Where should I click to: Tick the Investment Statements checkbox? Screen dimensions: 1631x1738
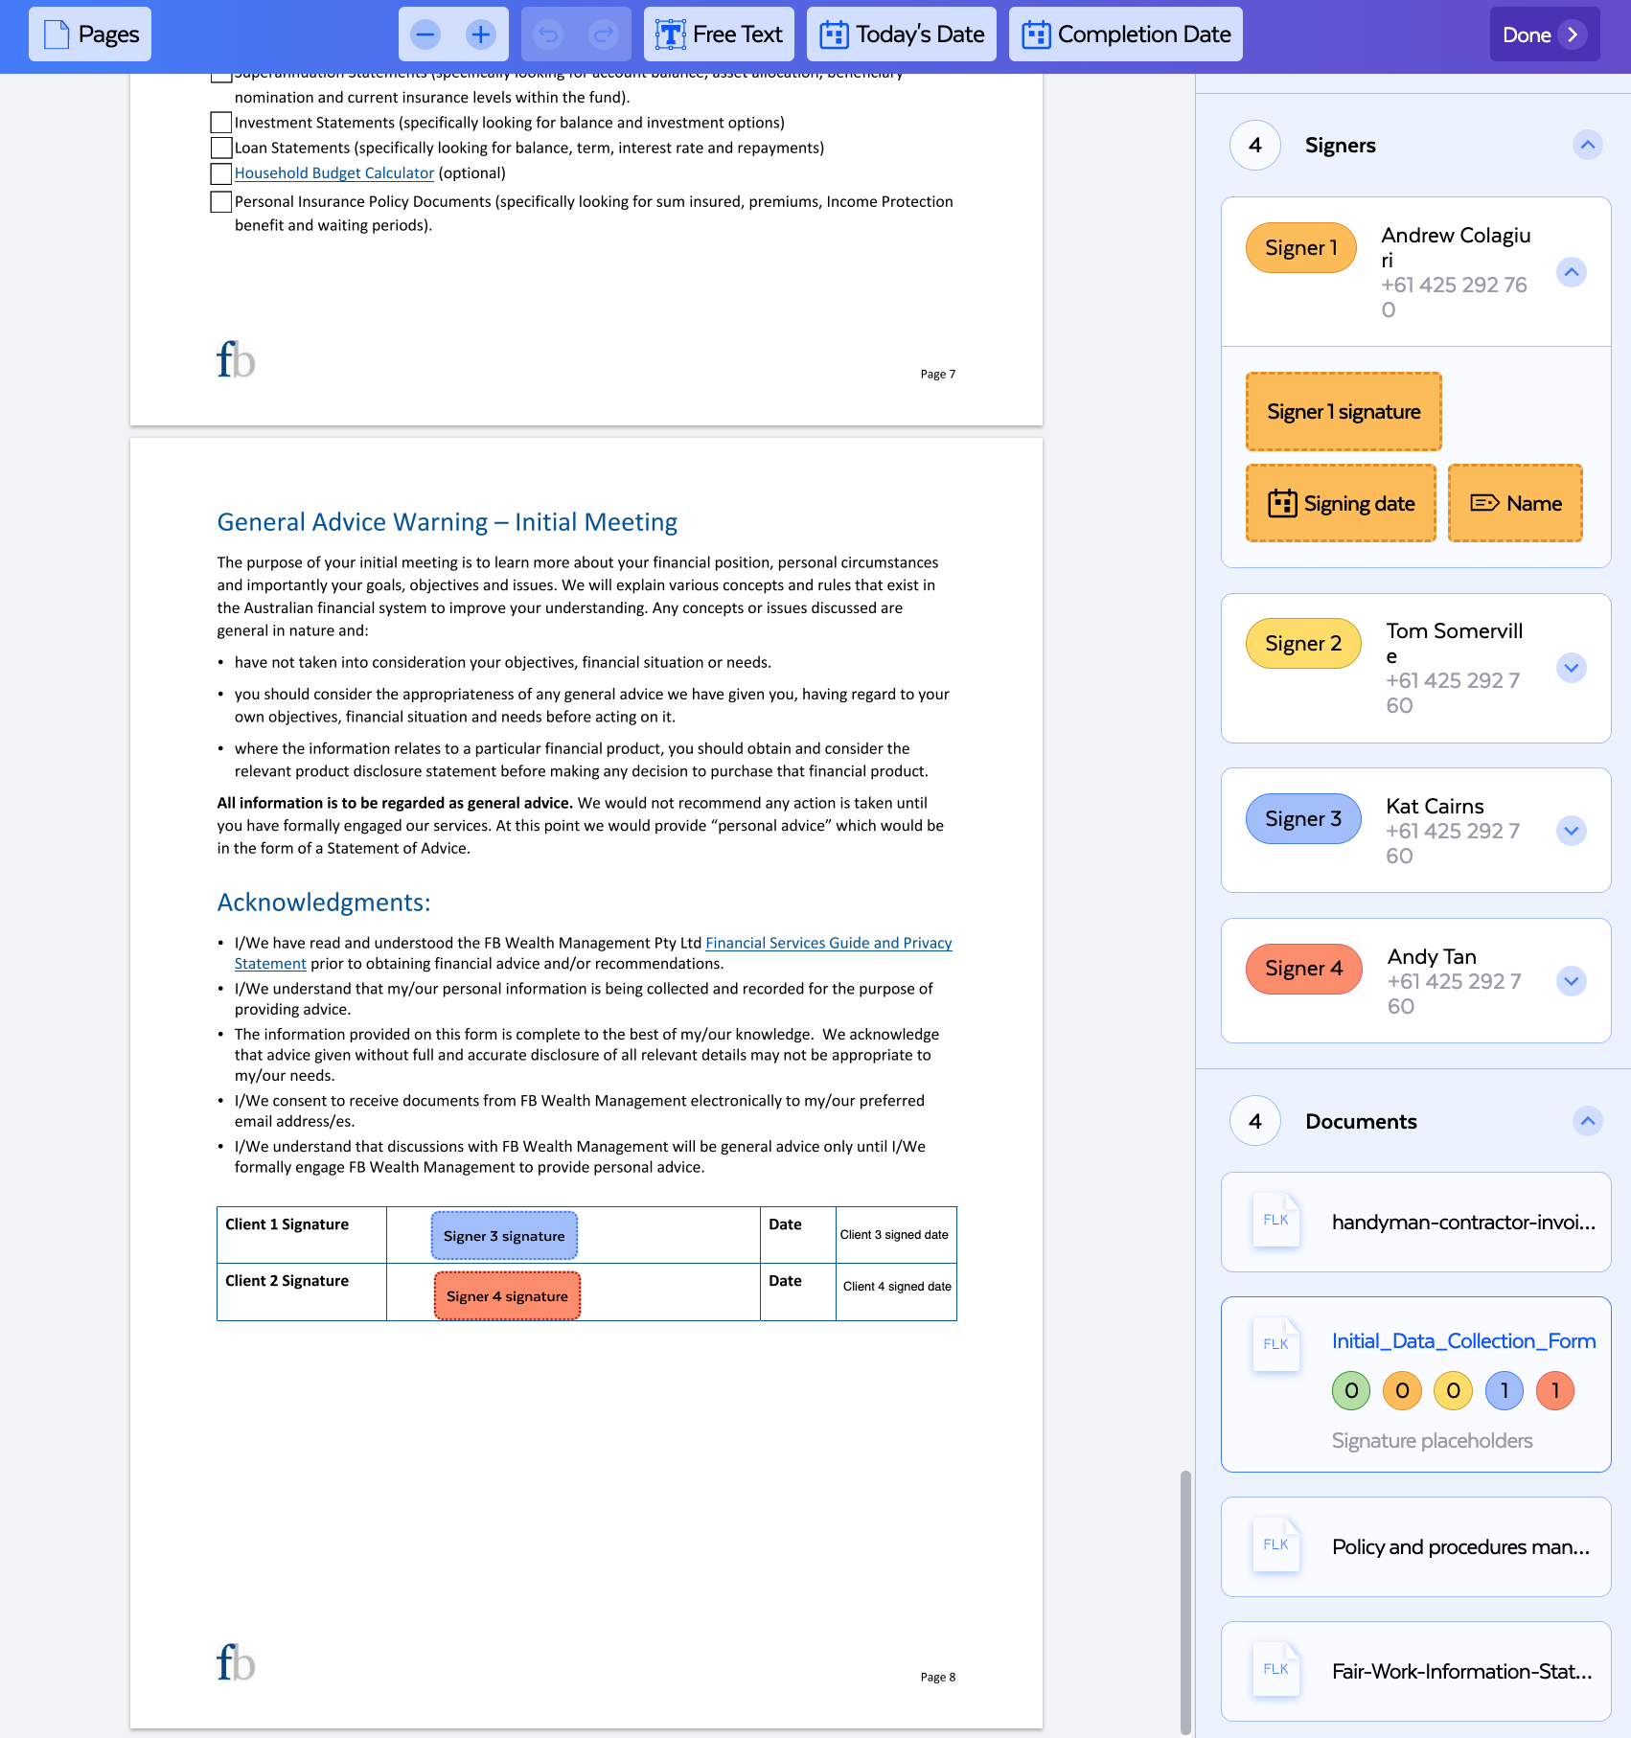(x=220, y=123)
